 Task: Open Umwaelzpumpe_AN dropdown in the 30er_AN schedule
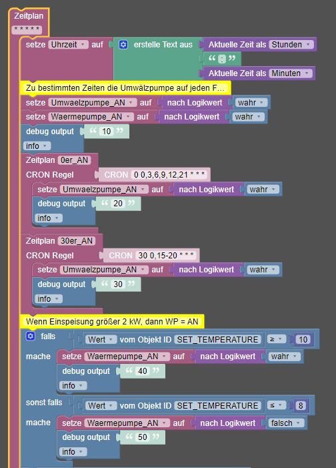tap(105, 270)
